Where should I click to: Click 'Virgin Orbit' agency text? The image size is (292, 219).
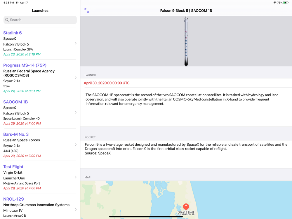pyautogui.click(x=13, y=173)
